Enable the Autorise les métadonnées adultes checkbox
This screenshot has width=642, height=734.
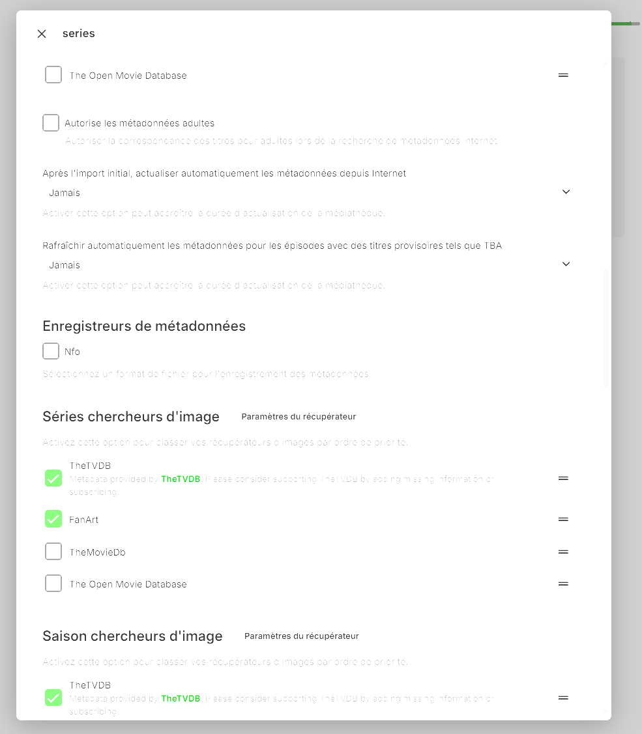point(51,122)
